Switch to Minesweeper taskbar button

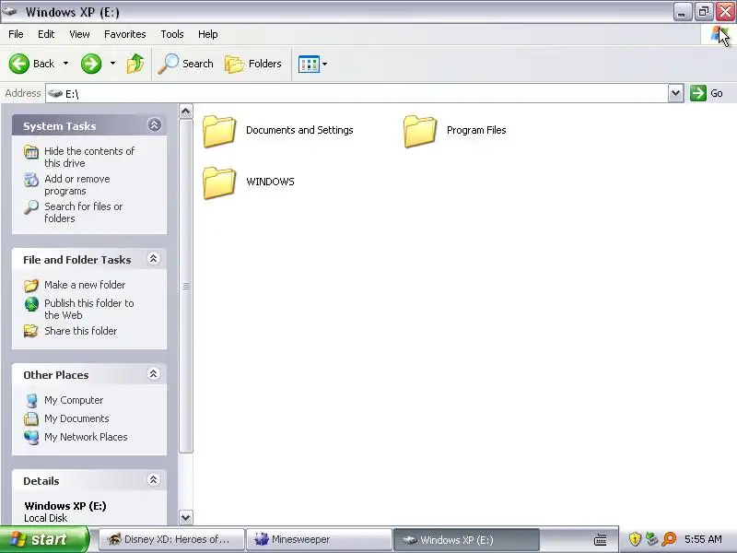click(x=319, y=539)
